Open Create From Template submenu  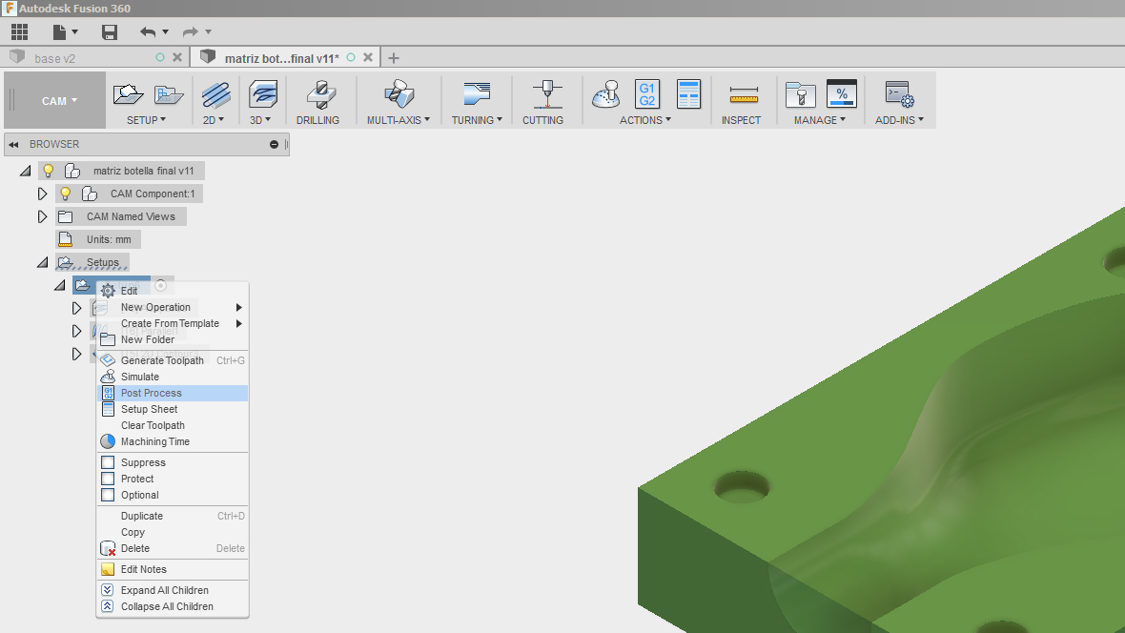pyautogui.click(x=173, y=324)
